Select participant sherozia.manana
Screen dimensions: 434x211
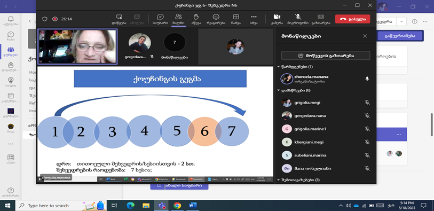click(326, 79)
